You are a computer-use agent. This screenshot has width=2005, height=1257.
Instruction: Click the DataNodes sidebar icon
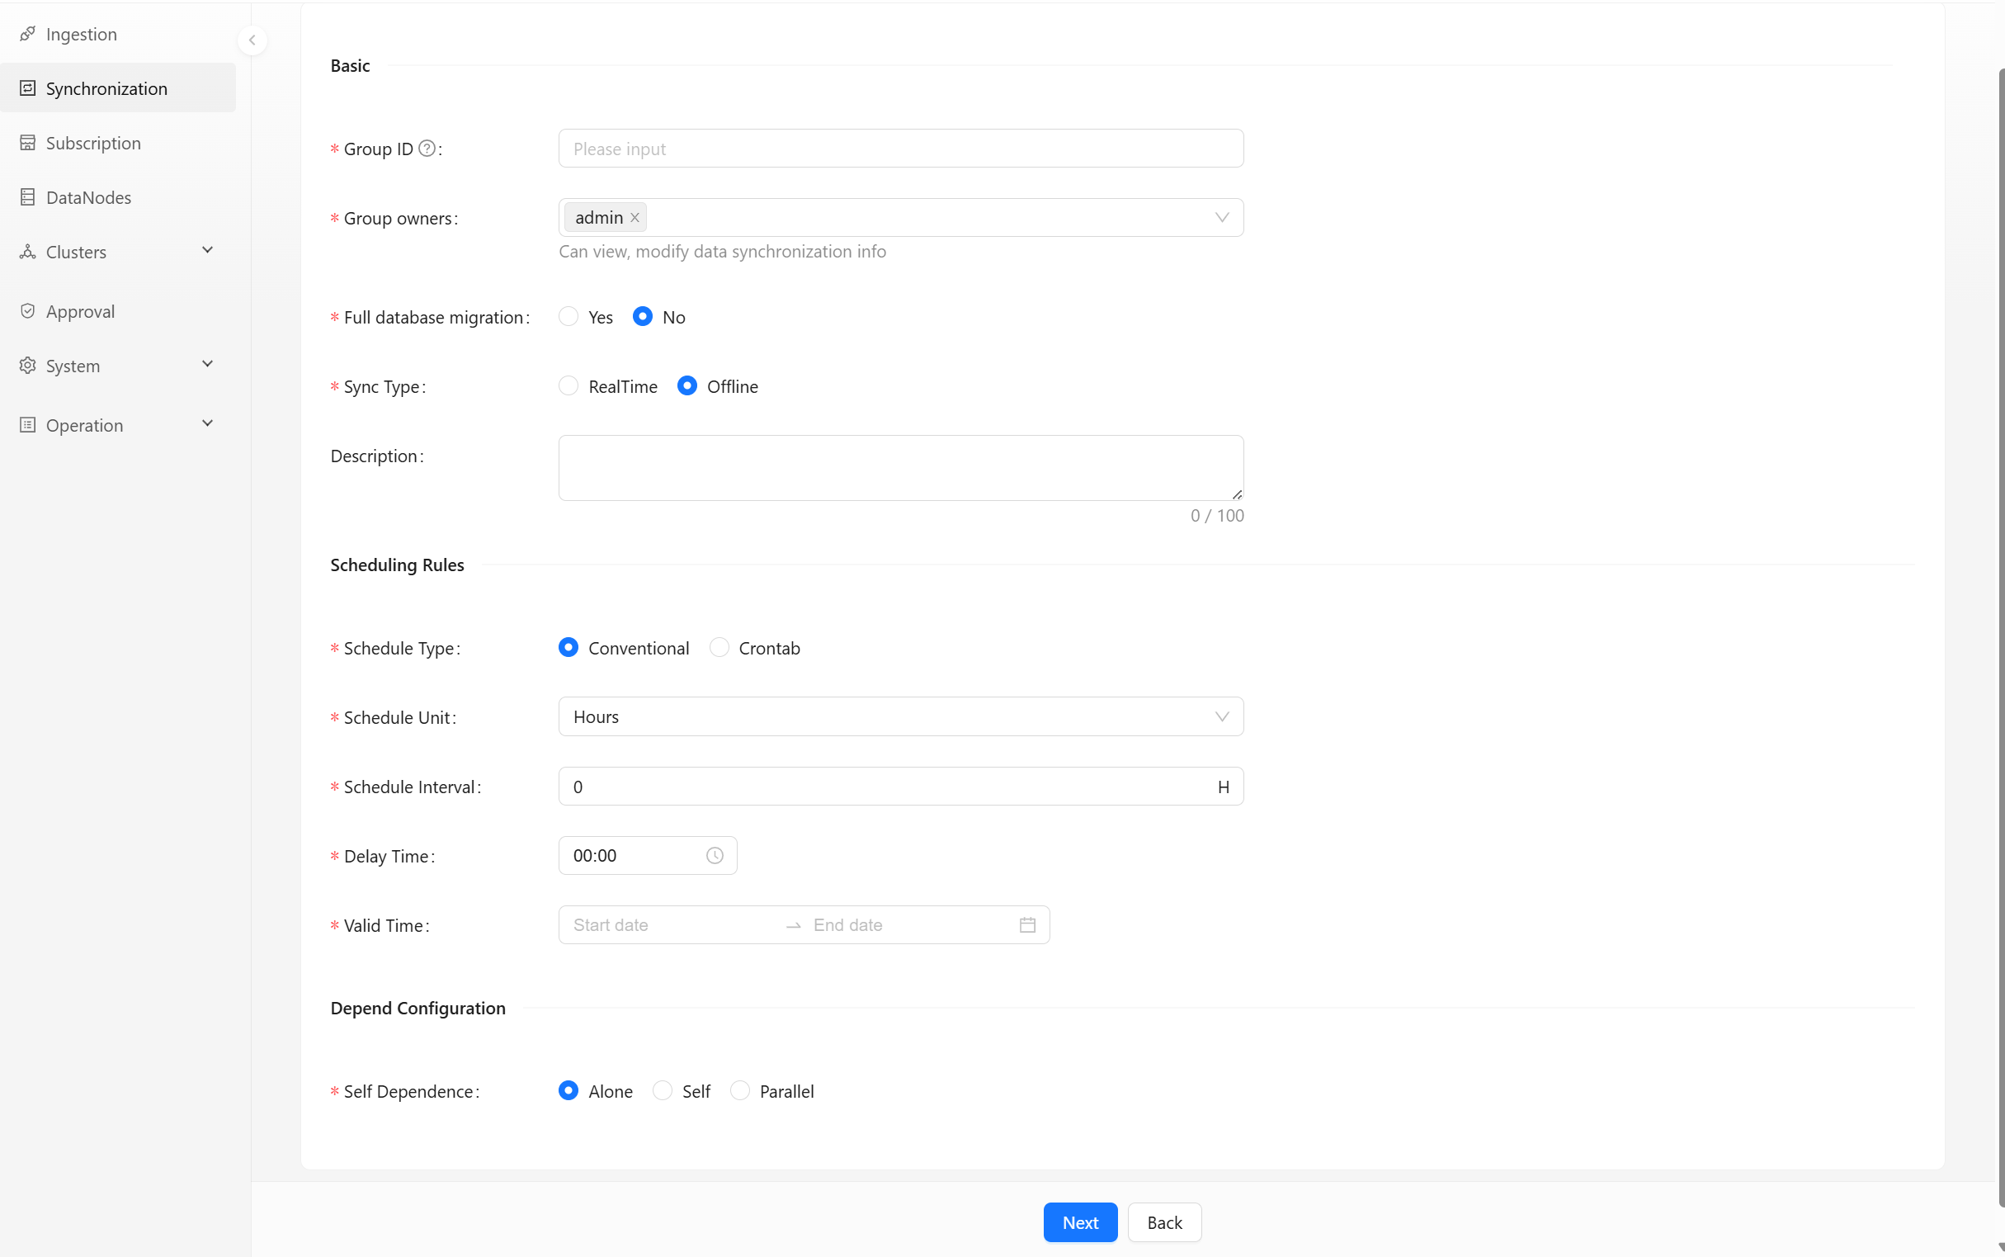pyautogui.click(x=27, y=197)
